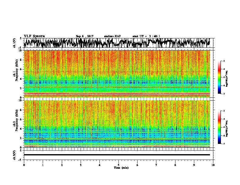Click the '5' tick on the time axis
Screen dimensions: 240x185
point(118,165)
